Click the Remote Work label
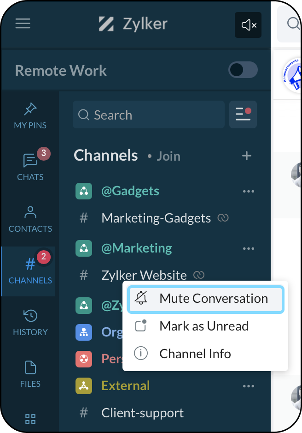This screenshot has width=302, height=433. point(61,71)
